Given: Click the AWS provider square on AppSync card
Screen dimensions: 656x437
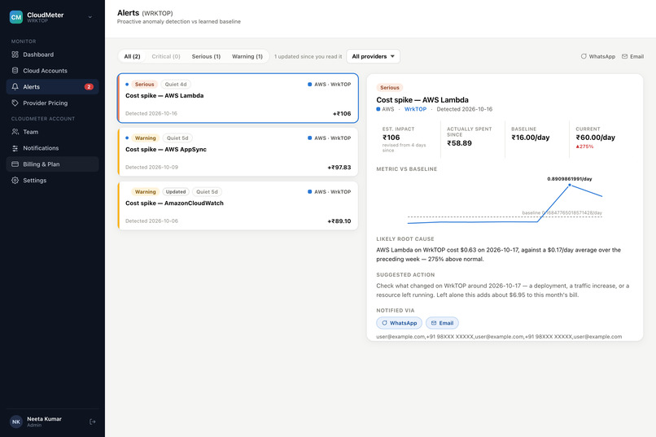Looking at the screenshot, I should click(309, 138).
